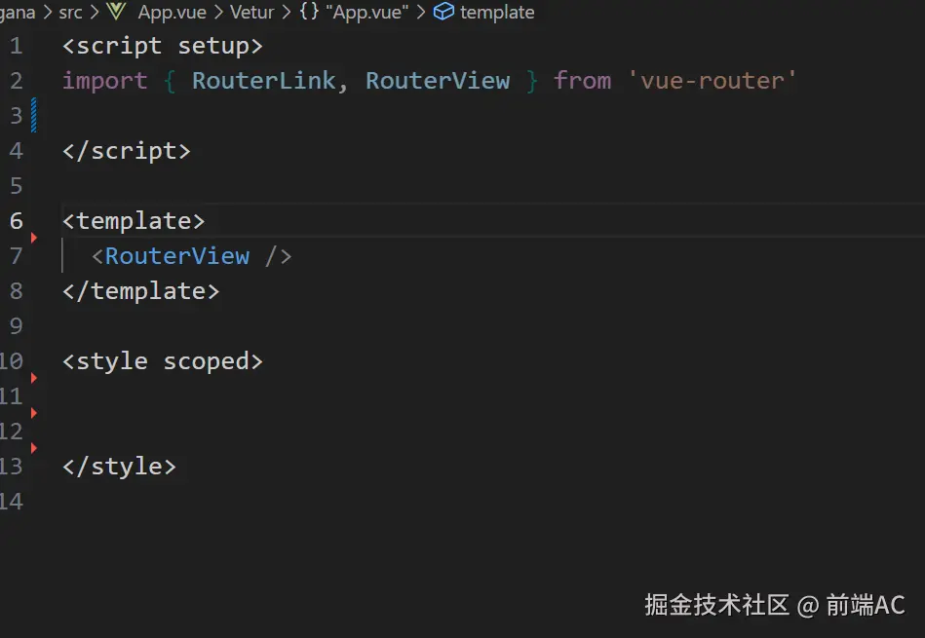Click line number 14 in the gutter

[14, 501]
